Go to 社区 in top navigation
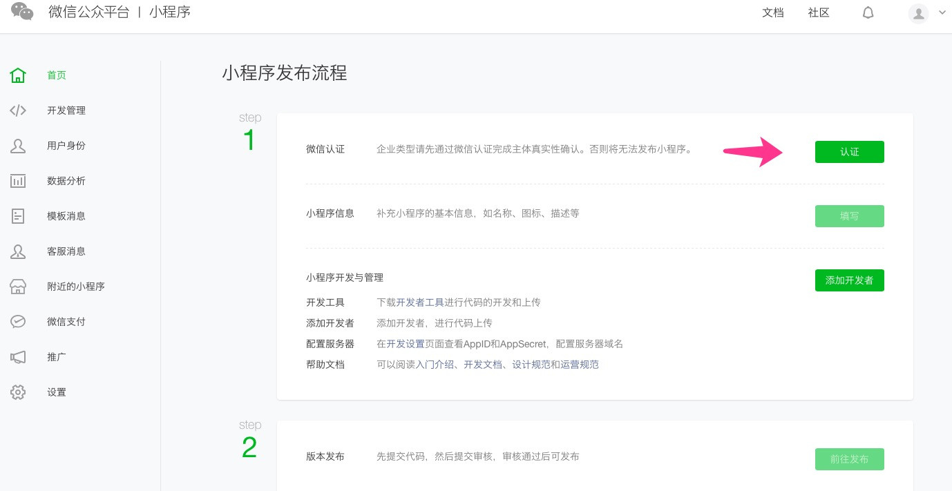This screenshot has width=952, height=491. (819, 12)
